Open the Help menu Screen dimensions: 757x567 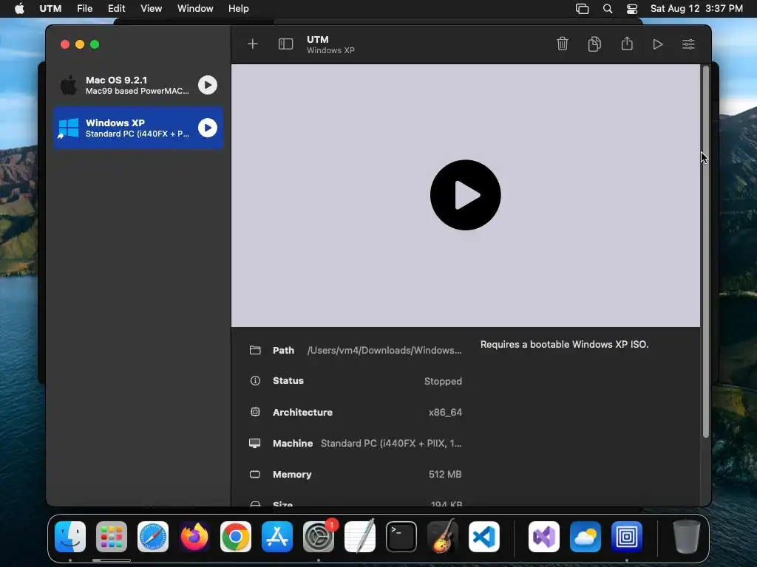tap(239, 9)
